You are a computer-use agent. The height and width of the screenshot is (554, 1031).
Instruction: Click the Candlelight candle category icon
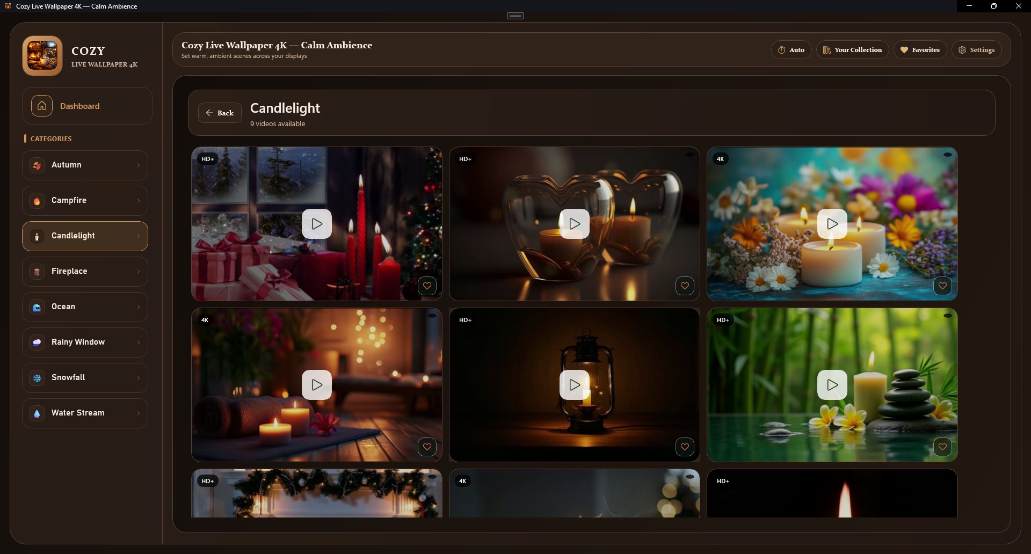click(37, 236)
